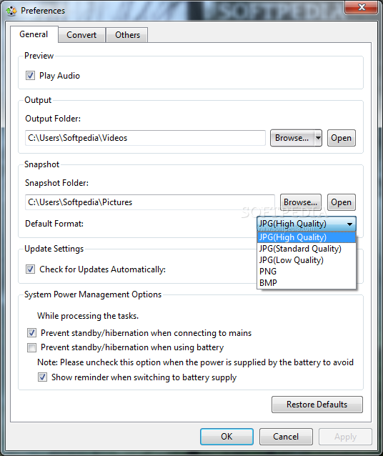Image resolution: width=383 pixels, height=456 pixels.
Task: Dismiss the dialog with Cancel
Action: pyautogui.click(x=286, y=437)
